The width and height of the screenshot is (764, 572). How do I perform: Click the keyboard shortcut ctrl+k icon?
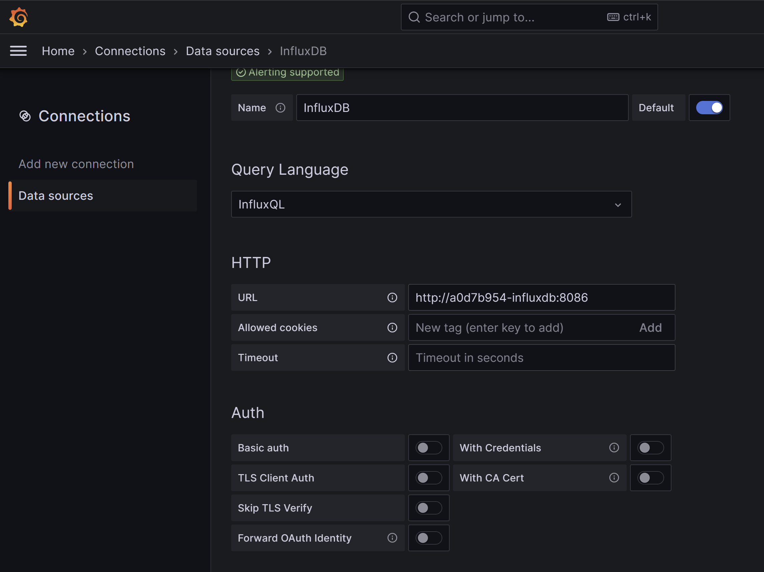tap(613, 17)
